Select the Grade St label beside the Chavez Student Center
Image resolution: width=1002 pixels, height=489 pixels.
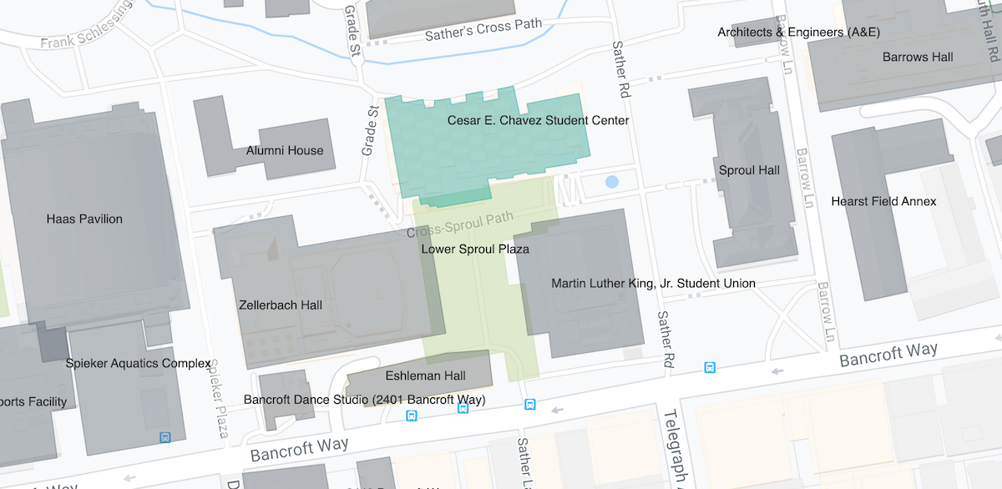[370, 131]
